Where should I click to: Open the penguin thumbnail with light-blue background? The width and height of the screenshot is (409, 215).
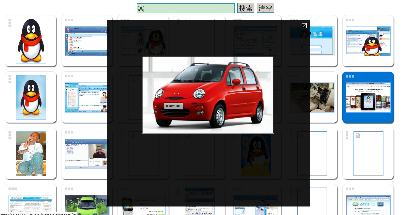click(x=31, y=97)
